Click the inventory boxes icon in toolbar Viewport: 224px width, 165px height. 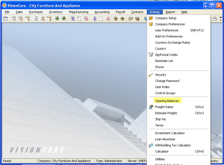point(131,19)
